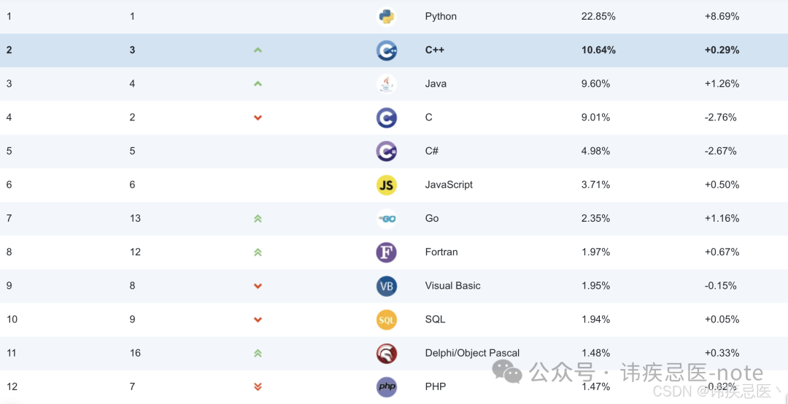Select the Go language name
The height and width of the screenshot is (404, 788).
click(x=432, y=219)
